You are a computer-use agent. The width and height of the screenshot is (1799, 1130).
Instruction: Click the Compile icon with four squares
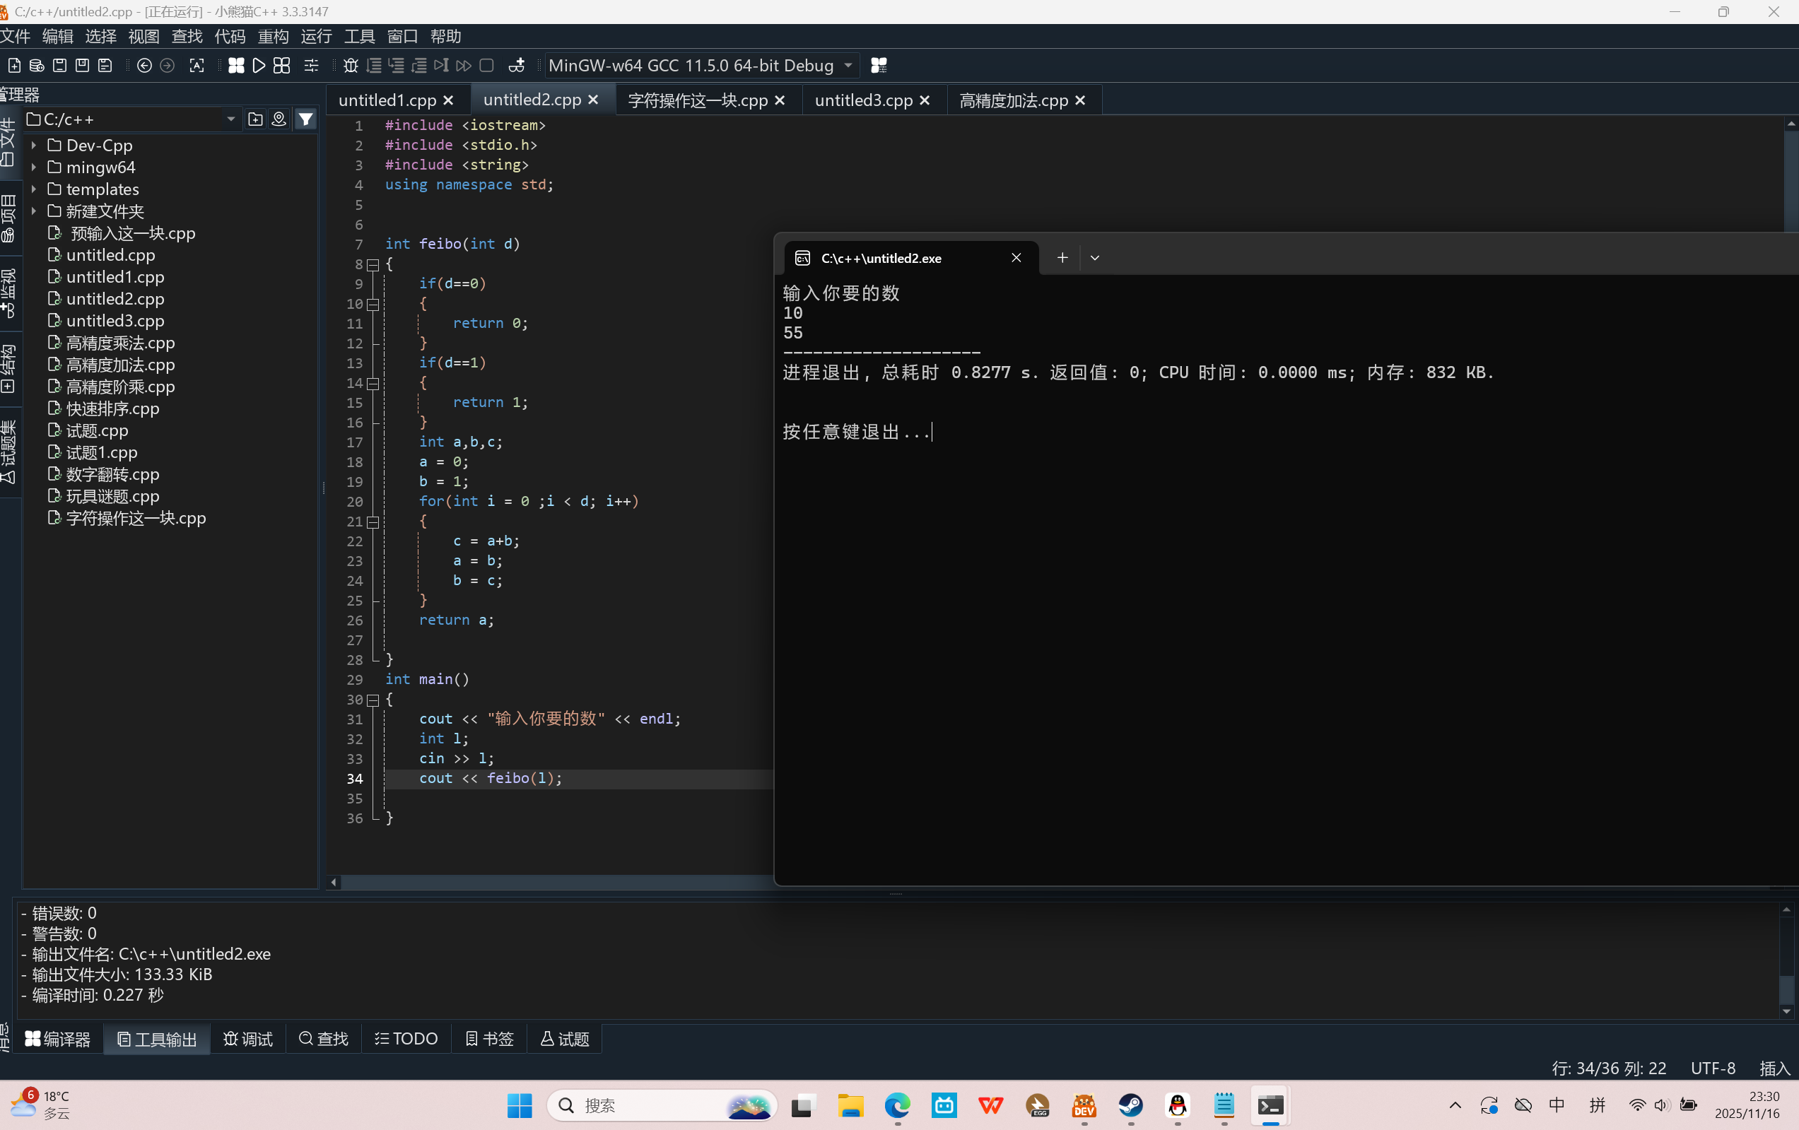click(x=236, y=66)
